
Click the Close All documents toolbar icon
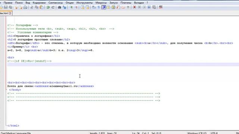21,7
